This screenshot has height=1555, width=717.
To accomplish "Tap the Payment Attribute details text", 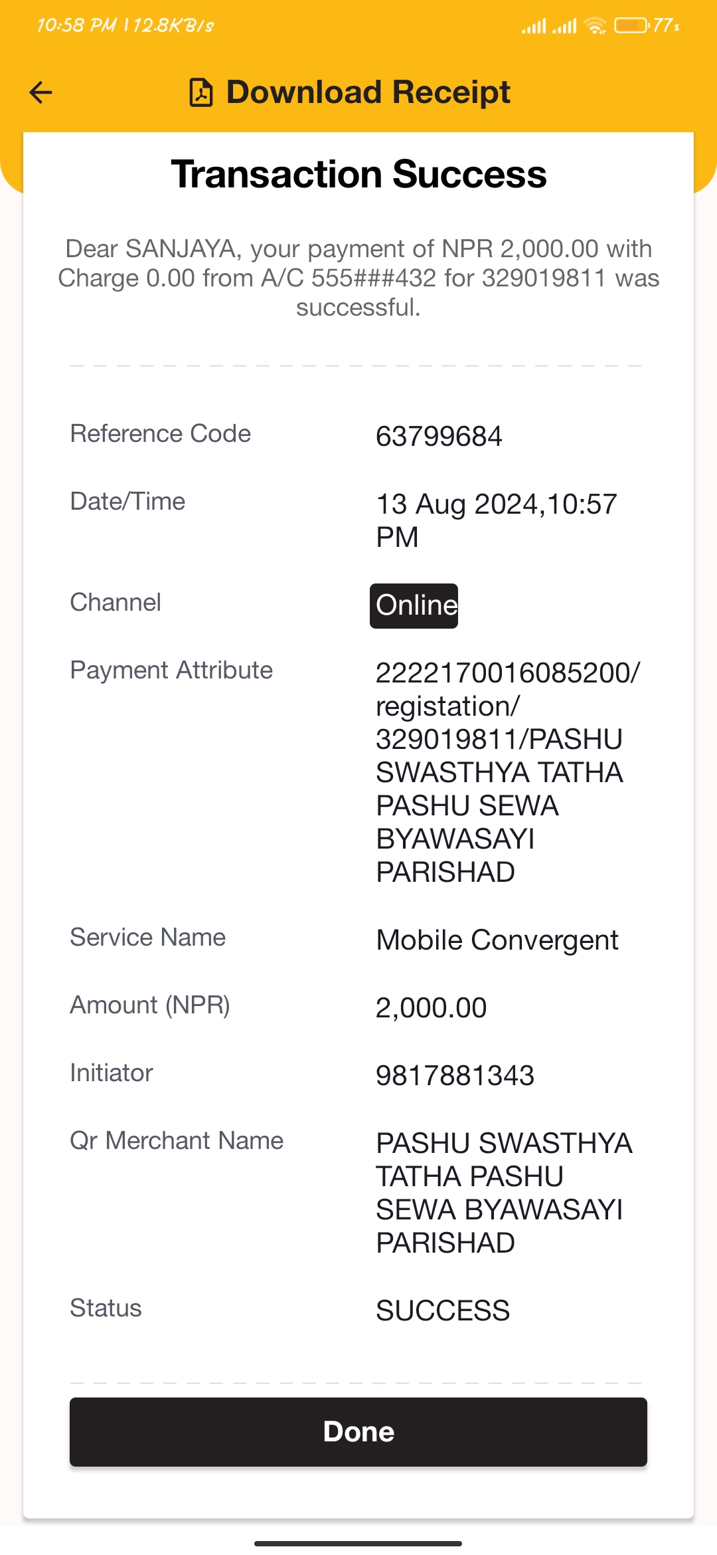I will click(x=508, y=772).
